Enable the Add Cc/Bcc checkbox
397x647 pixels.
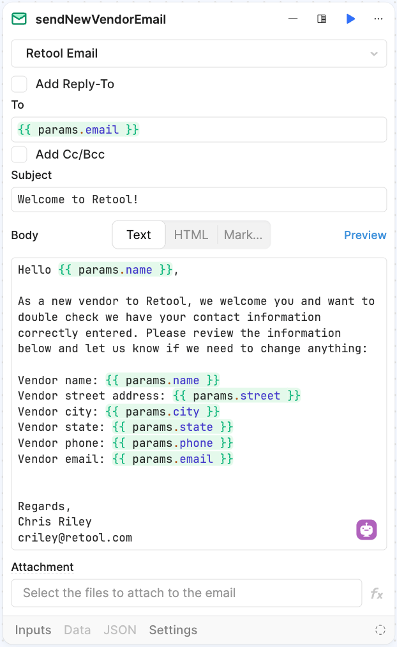coord(19,154)
